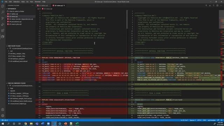Open Chrome from the taskbar

[x=26, y=124]
